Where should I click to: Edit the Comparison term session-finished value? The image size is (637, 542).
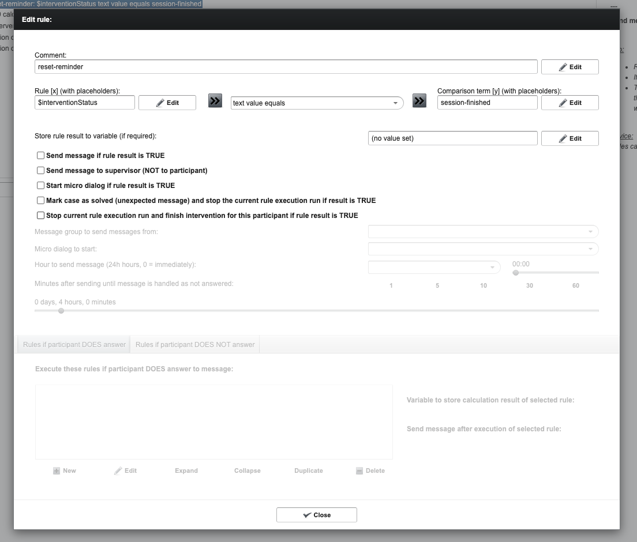569,103
